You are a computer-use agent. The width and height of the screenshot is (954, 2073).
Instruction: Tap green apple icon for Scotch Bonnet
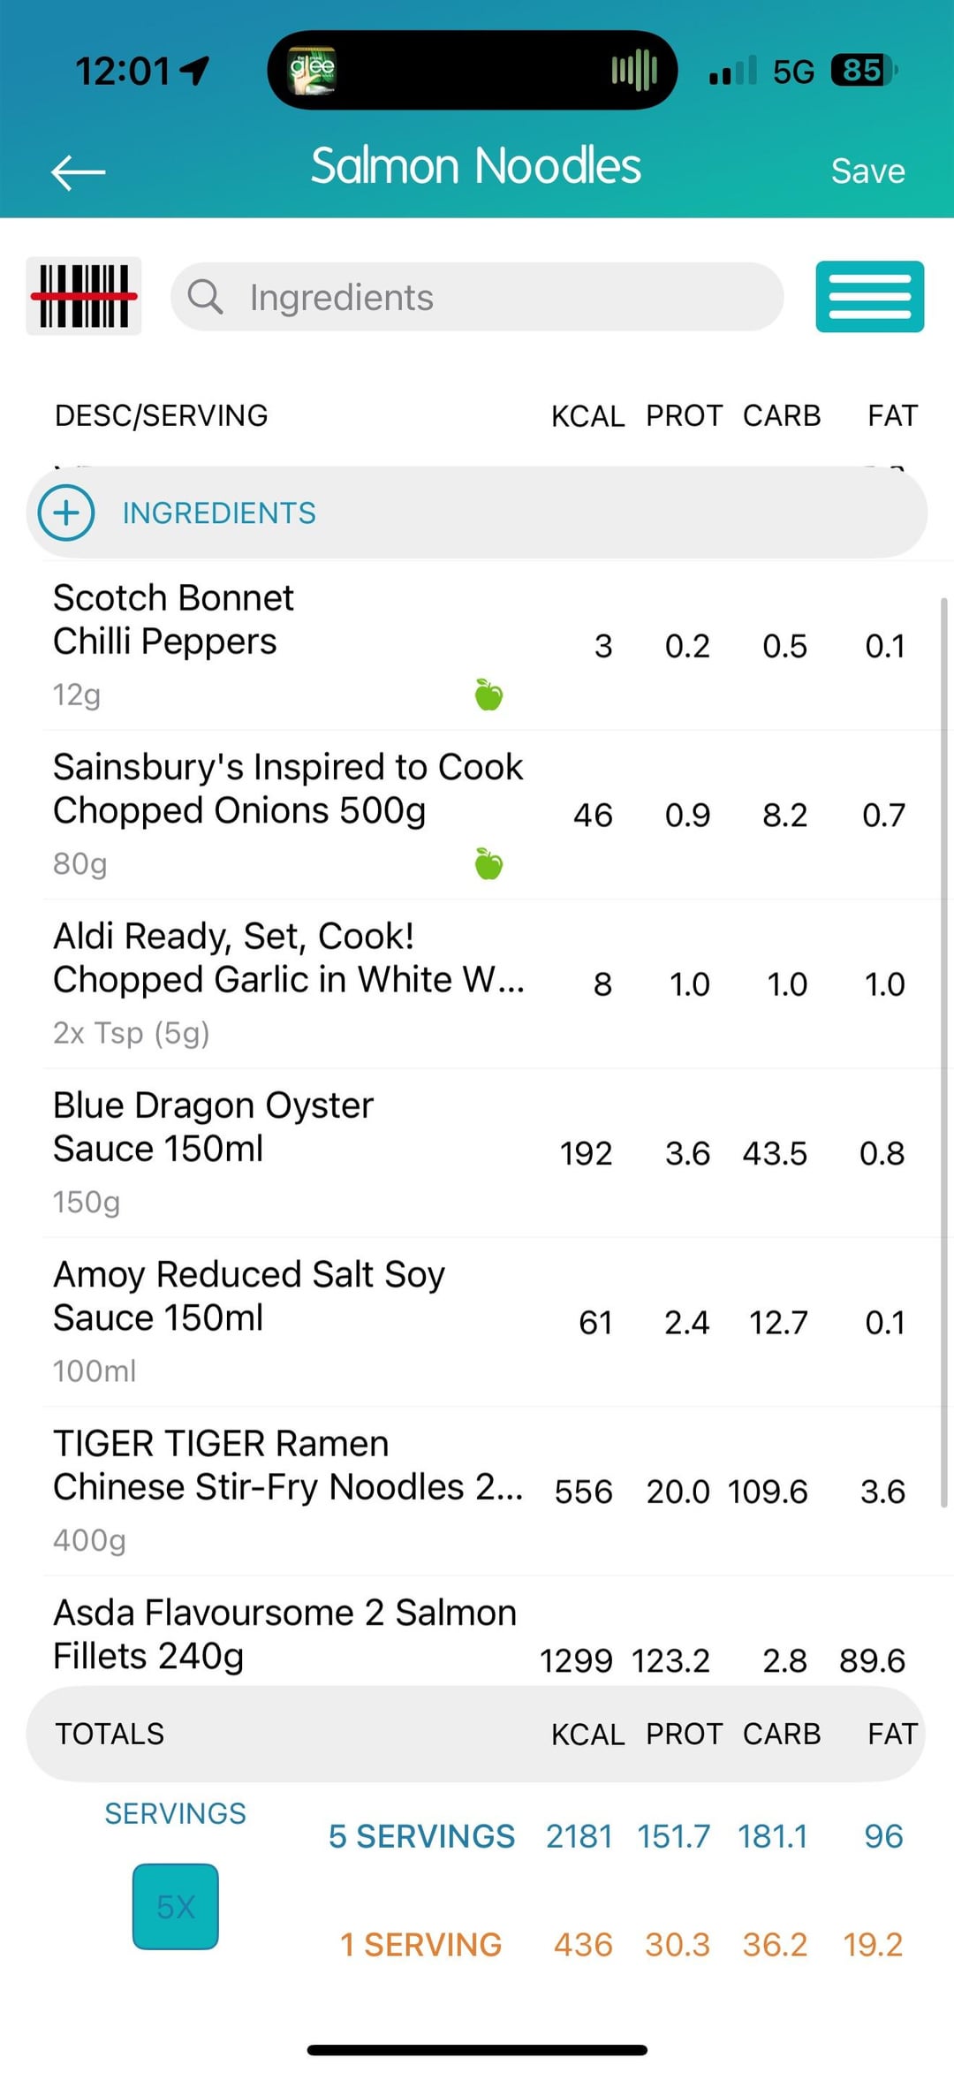click(488, 695)
